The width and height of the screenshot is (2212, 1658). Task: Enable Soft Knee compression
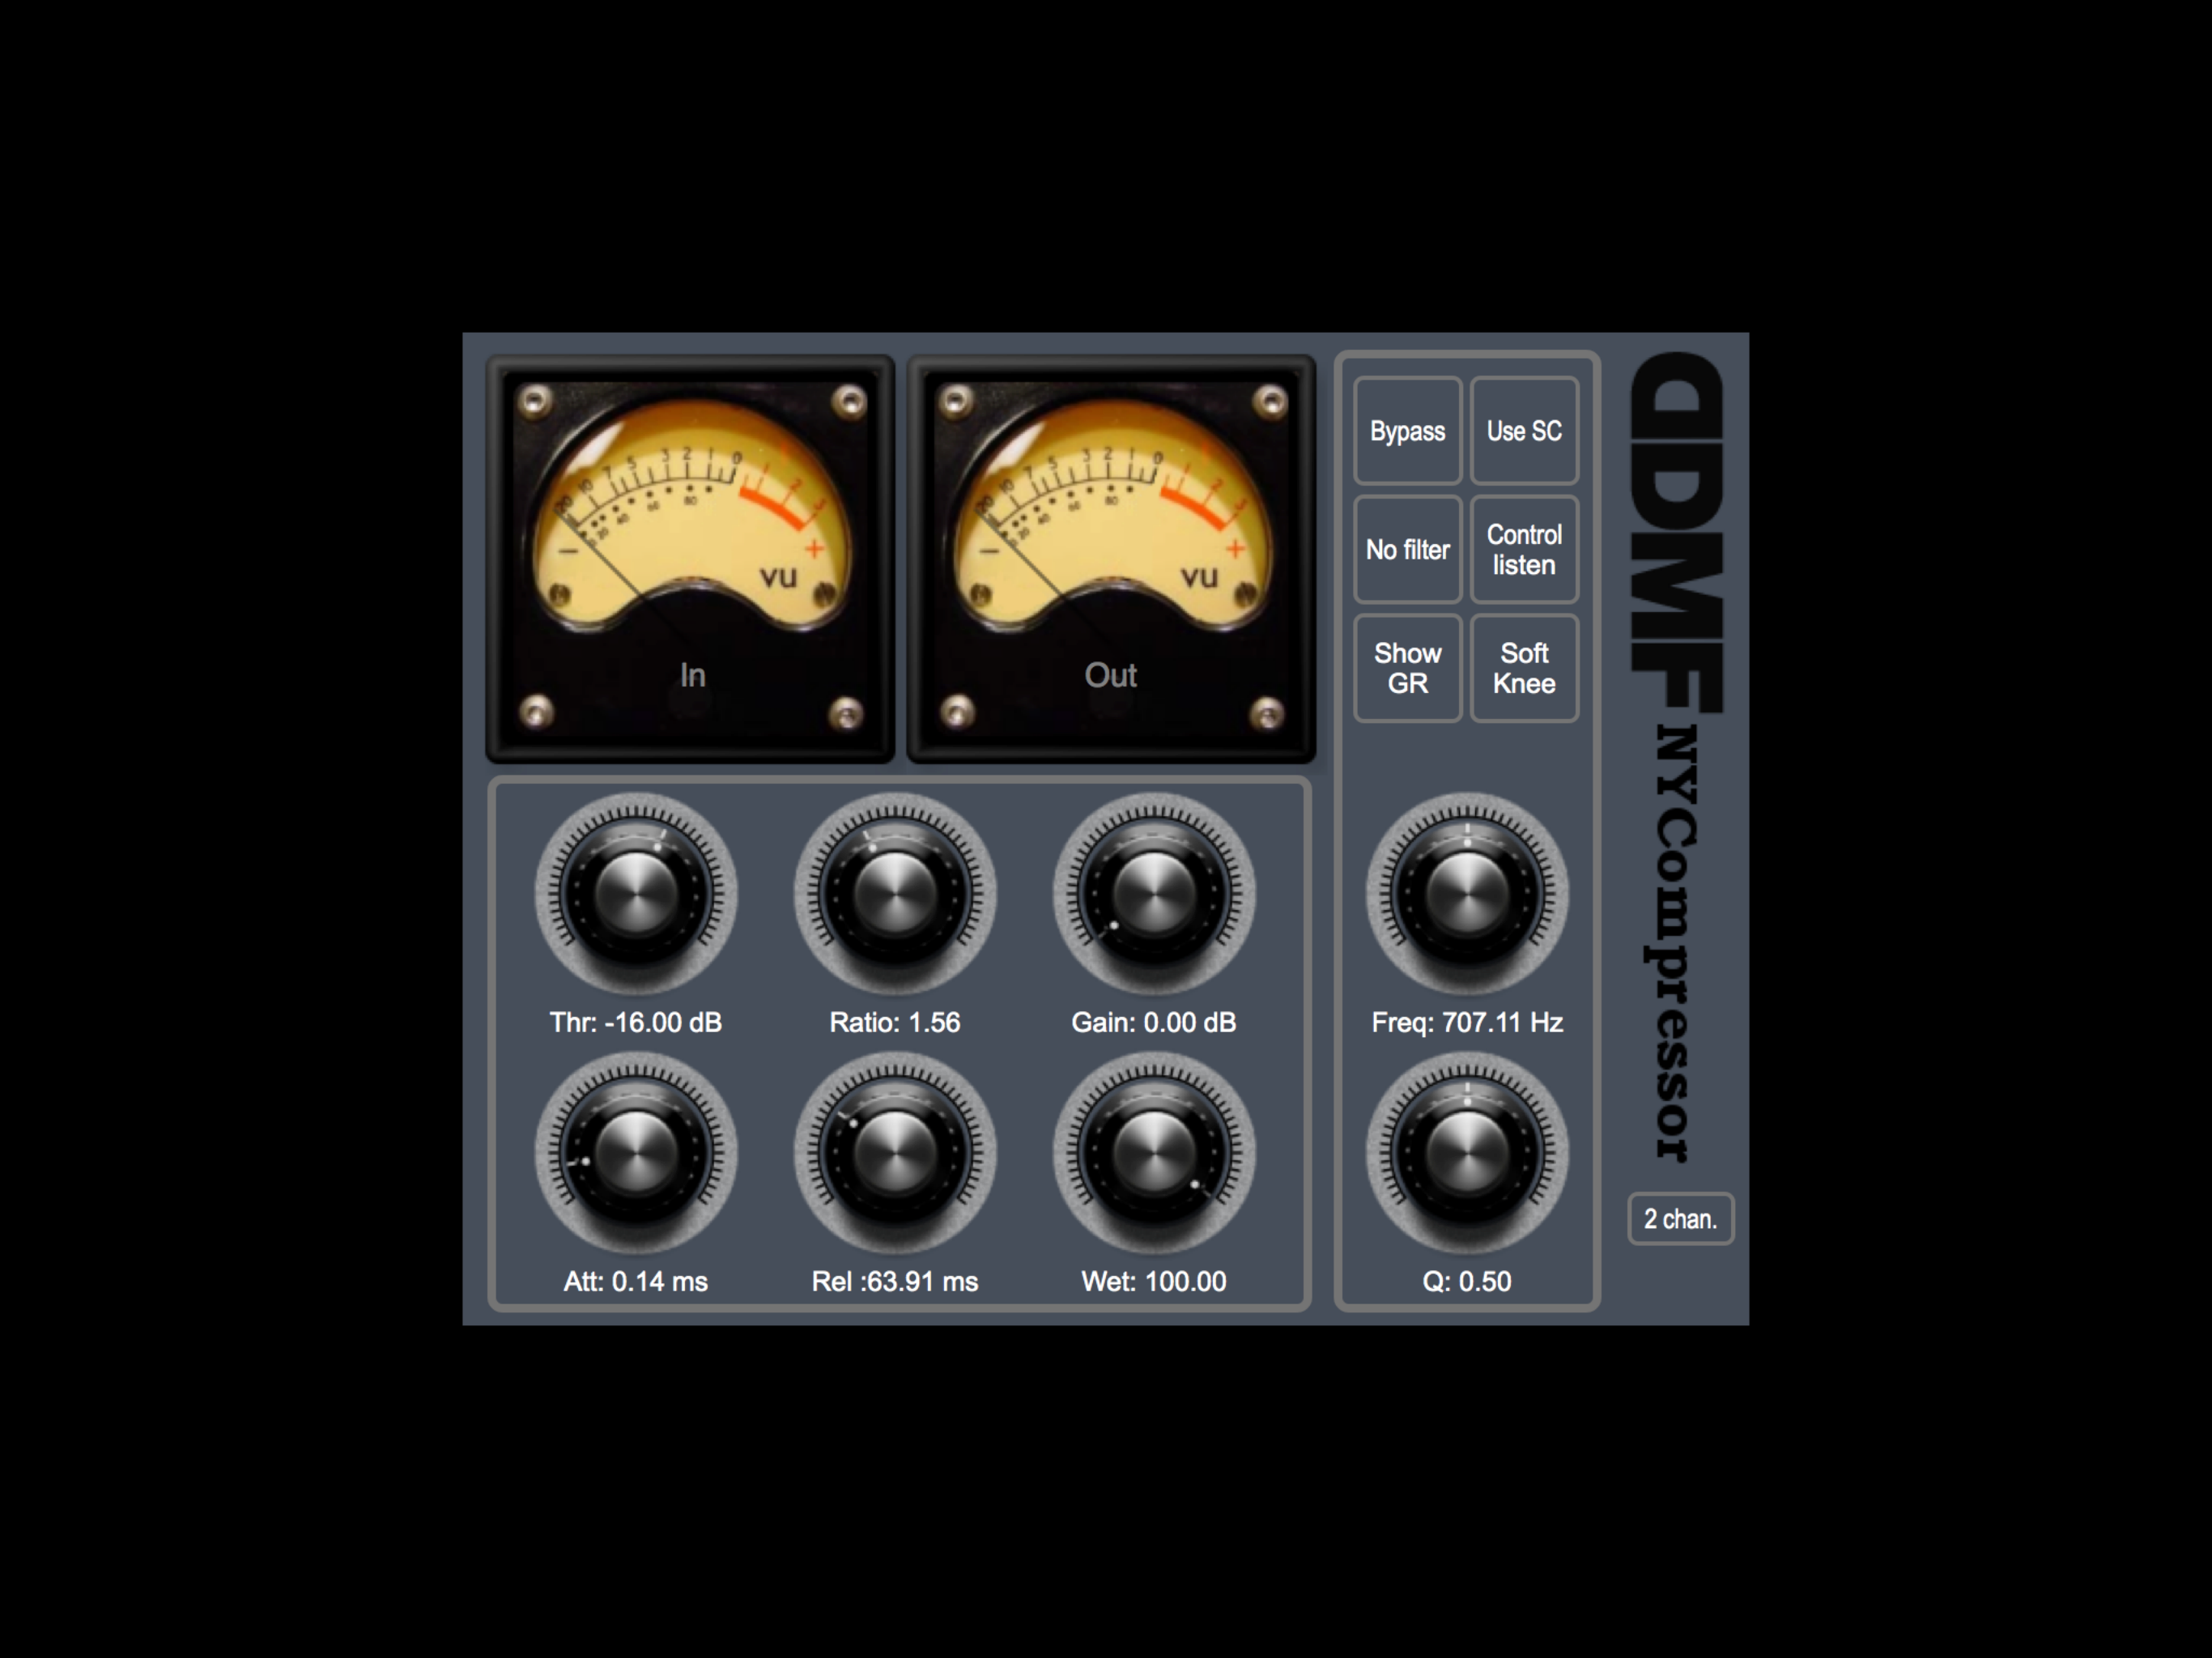point(1524,668)
